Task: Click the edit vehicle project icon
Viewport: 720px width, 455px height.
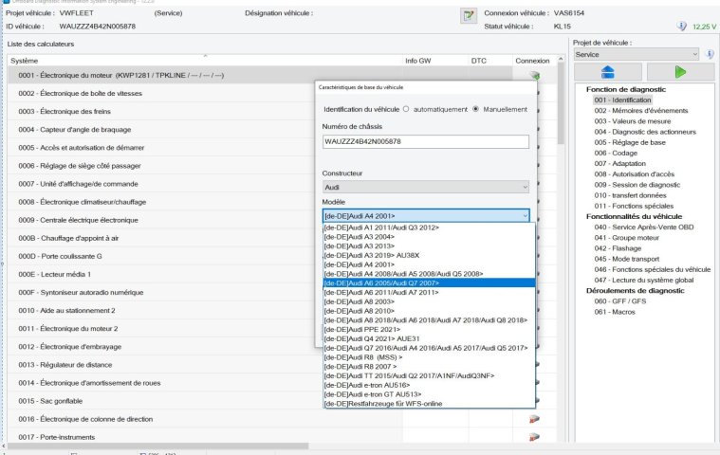Action: click(469, 15)
